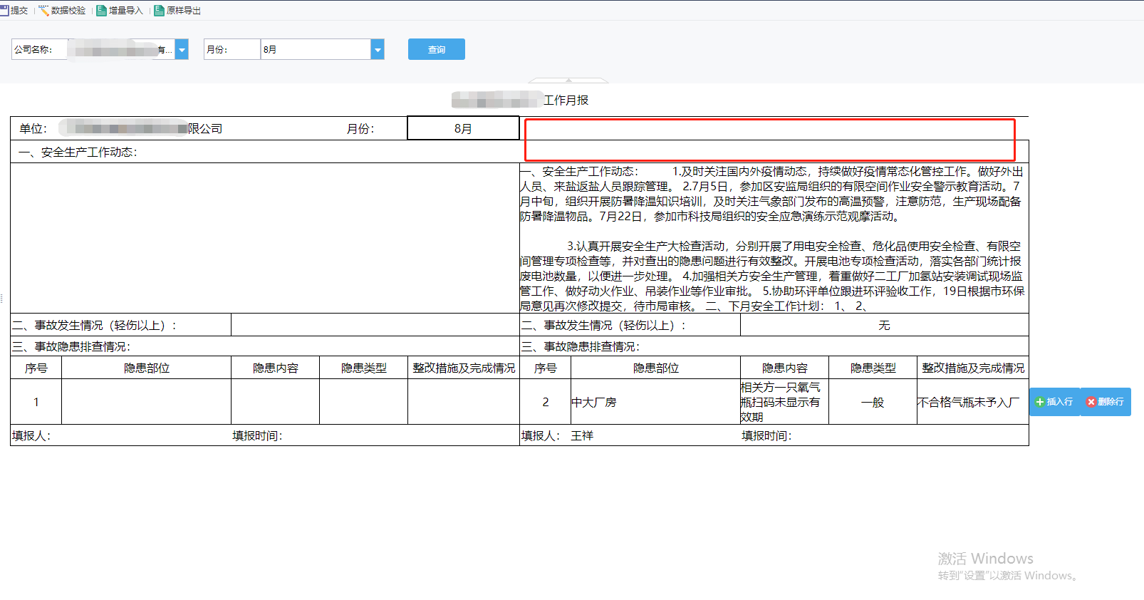1144x600 pixels.
Task: Click the left 填报时间 label
Action: [257, 435]
